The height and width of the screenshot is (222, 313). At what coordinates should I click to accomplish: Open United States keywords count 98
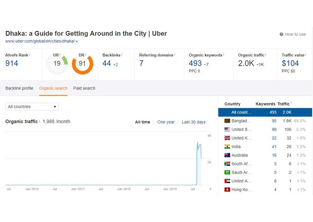pyautogui.click(x=274, y=129)
